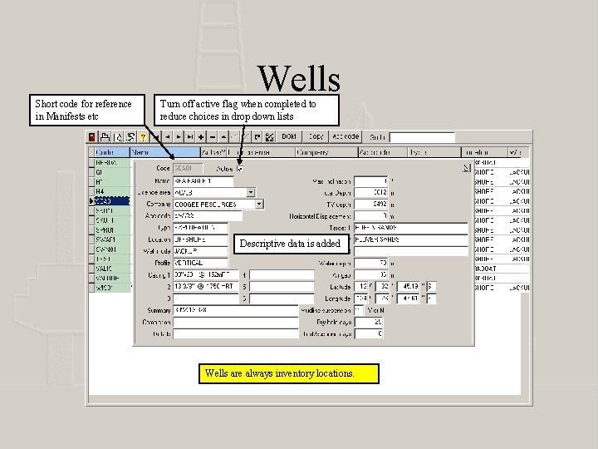Screen dimensions: 598x449
Task: Click the red exit door toolbar icon
Action: [x=92, y=137]
